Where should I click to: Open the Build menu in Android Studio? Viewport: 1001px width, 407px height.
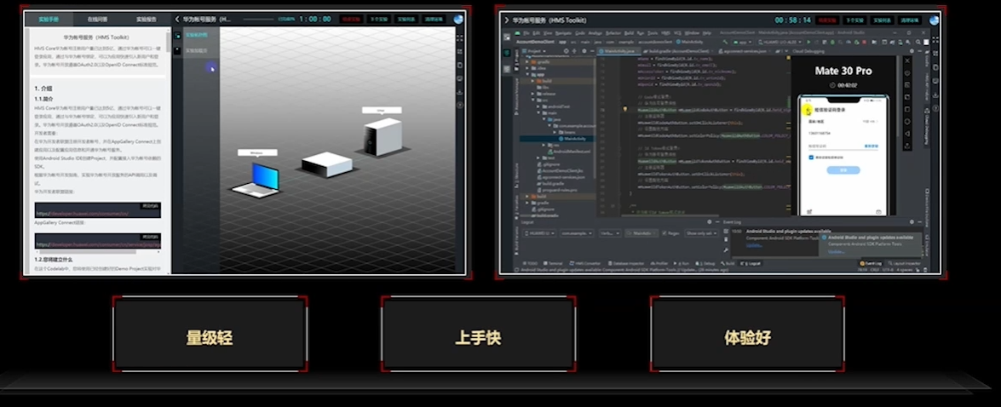point(629,32)
